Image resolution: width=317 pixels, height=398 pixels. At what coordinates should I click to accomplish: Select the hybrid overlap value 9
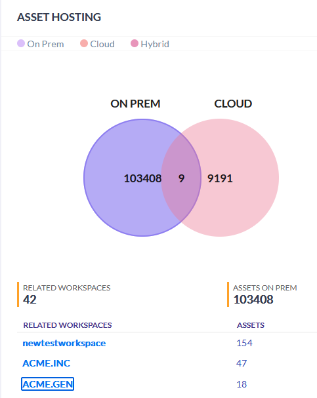[x=181, y=178]
